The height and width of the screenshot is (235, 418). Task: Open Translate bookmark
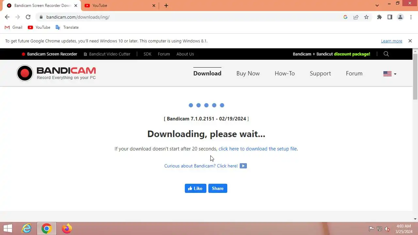[x=67, y=27]
